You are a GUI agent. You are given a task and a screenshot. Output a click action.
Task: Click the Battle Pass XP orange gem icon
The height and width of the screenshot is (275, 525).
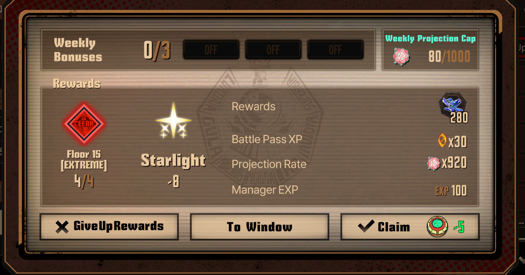point(442,141)
